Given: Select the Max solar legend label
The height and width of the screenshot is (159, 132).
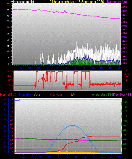Looking at the screenshot, I should point(56,95).
